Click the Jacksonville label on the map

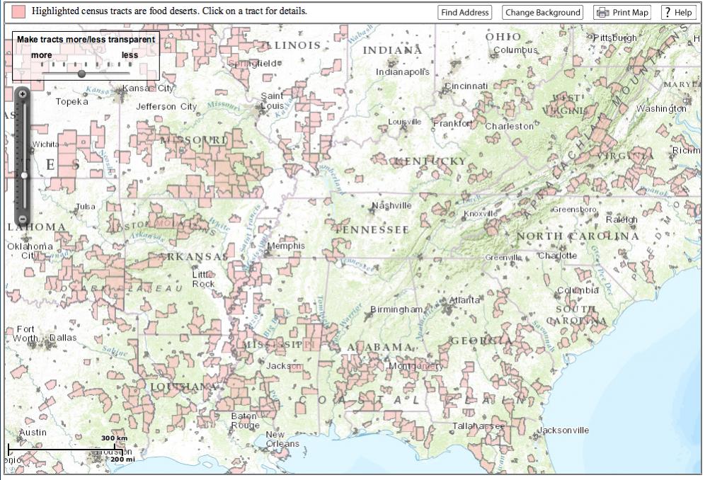point(563,430)
